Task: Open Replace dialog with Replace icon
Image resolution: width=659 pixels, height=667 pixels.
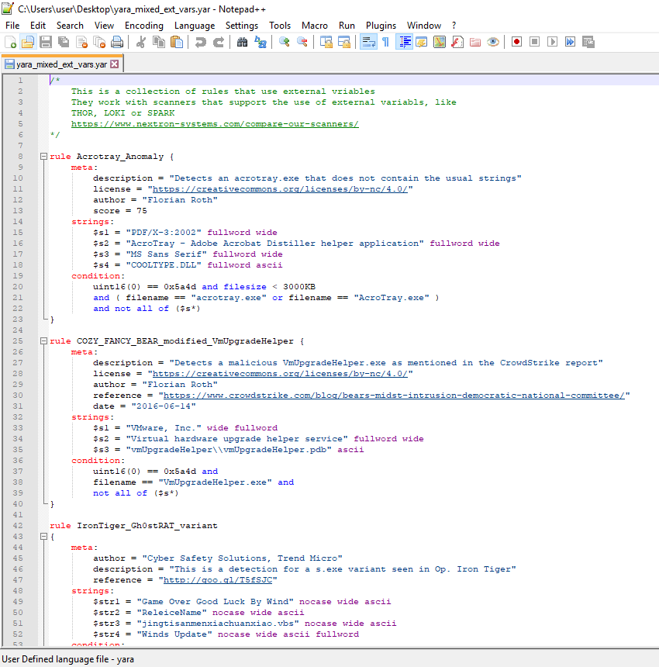Action: (260, 42)
